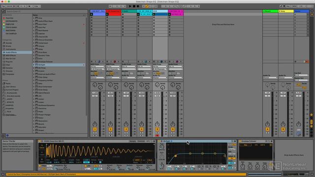Image resolution: width=315 pixels, height=177 pixels.
Task: Click the EQ Eight Freq knob
Action: (161, 147)
